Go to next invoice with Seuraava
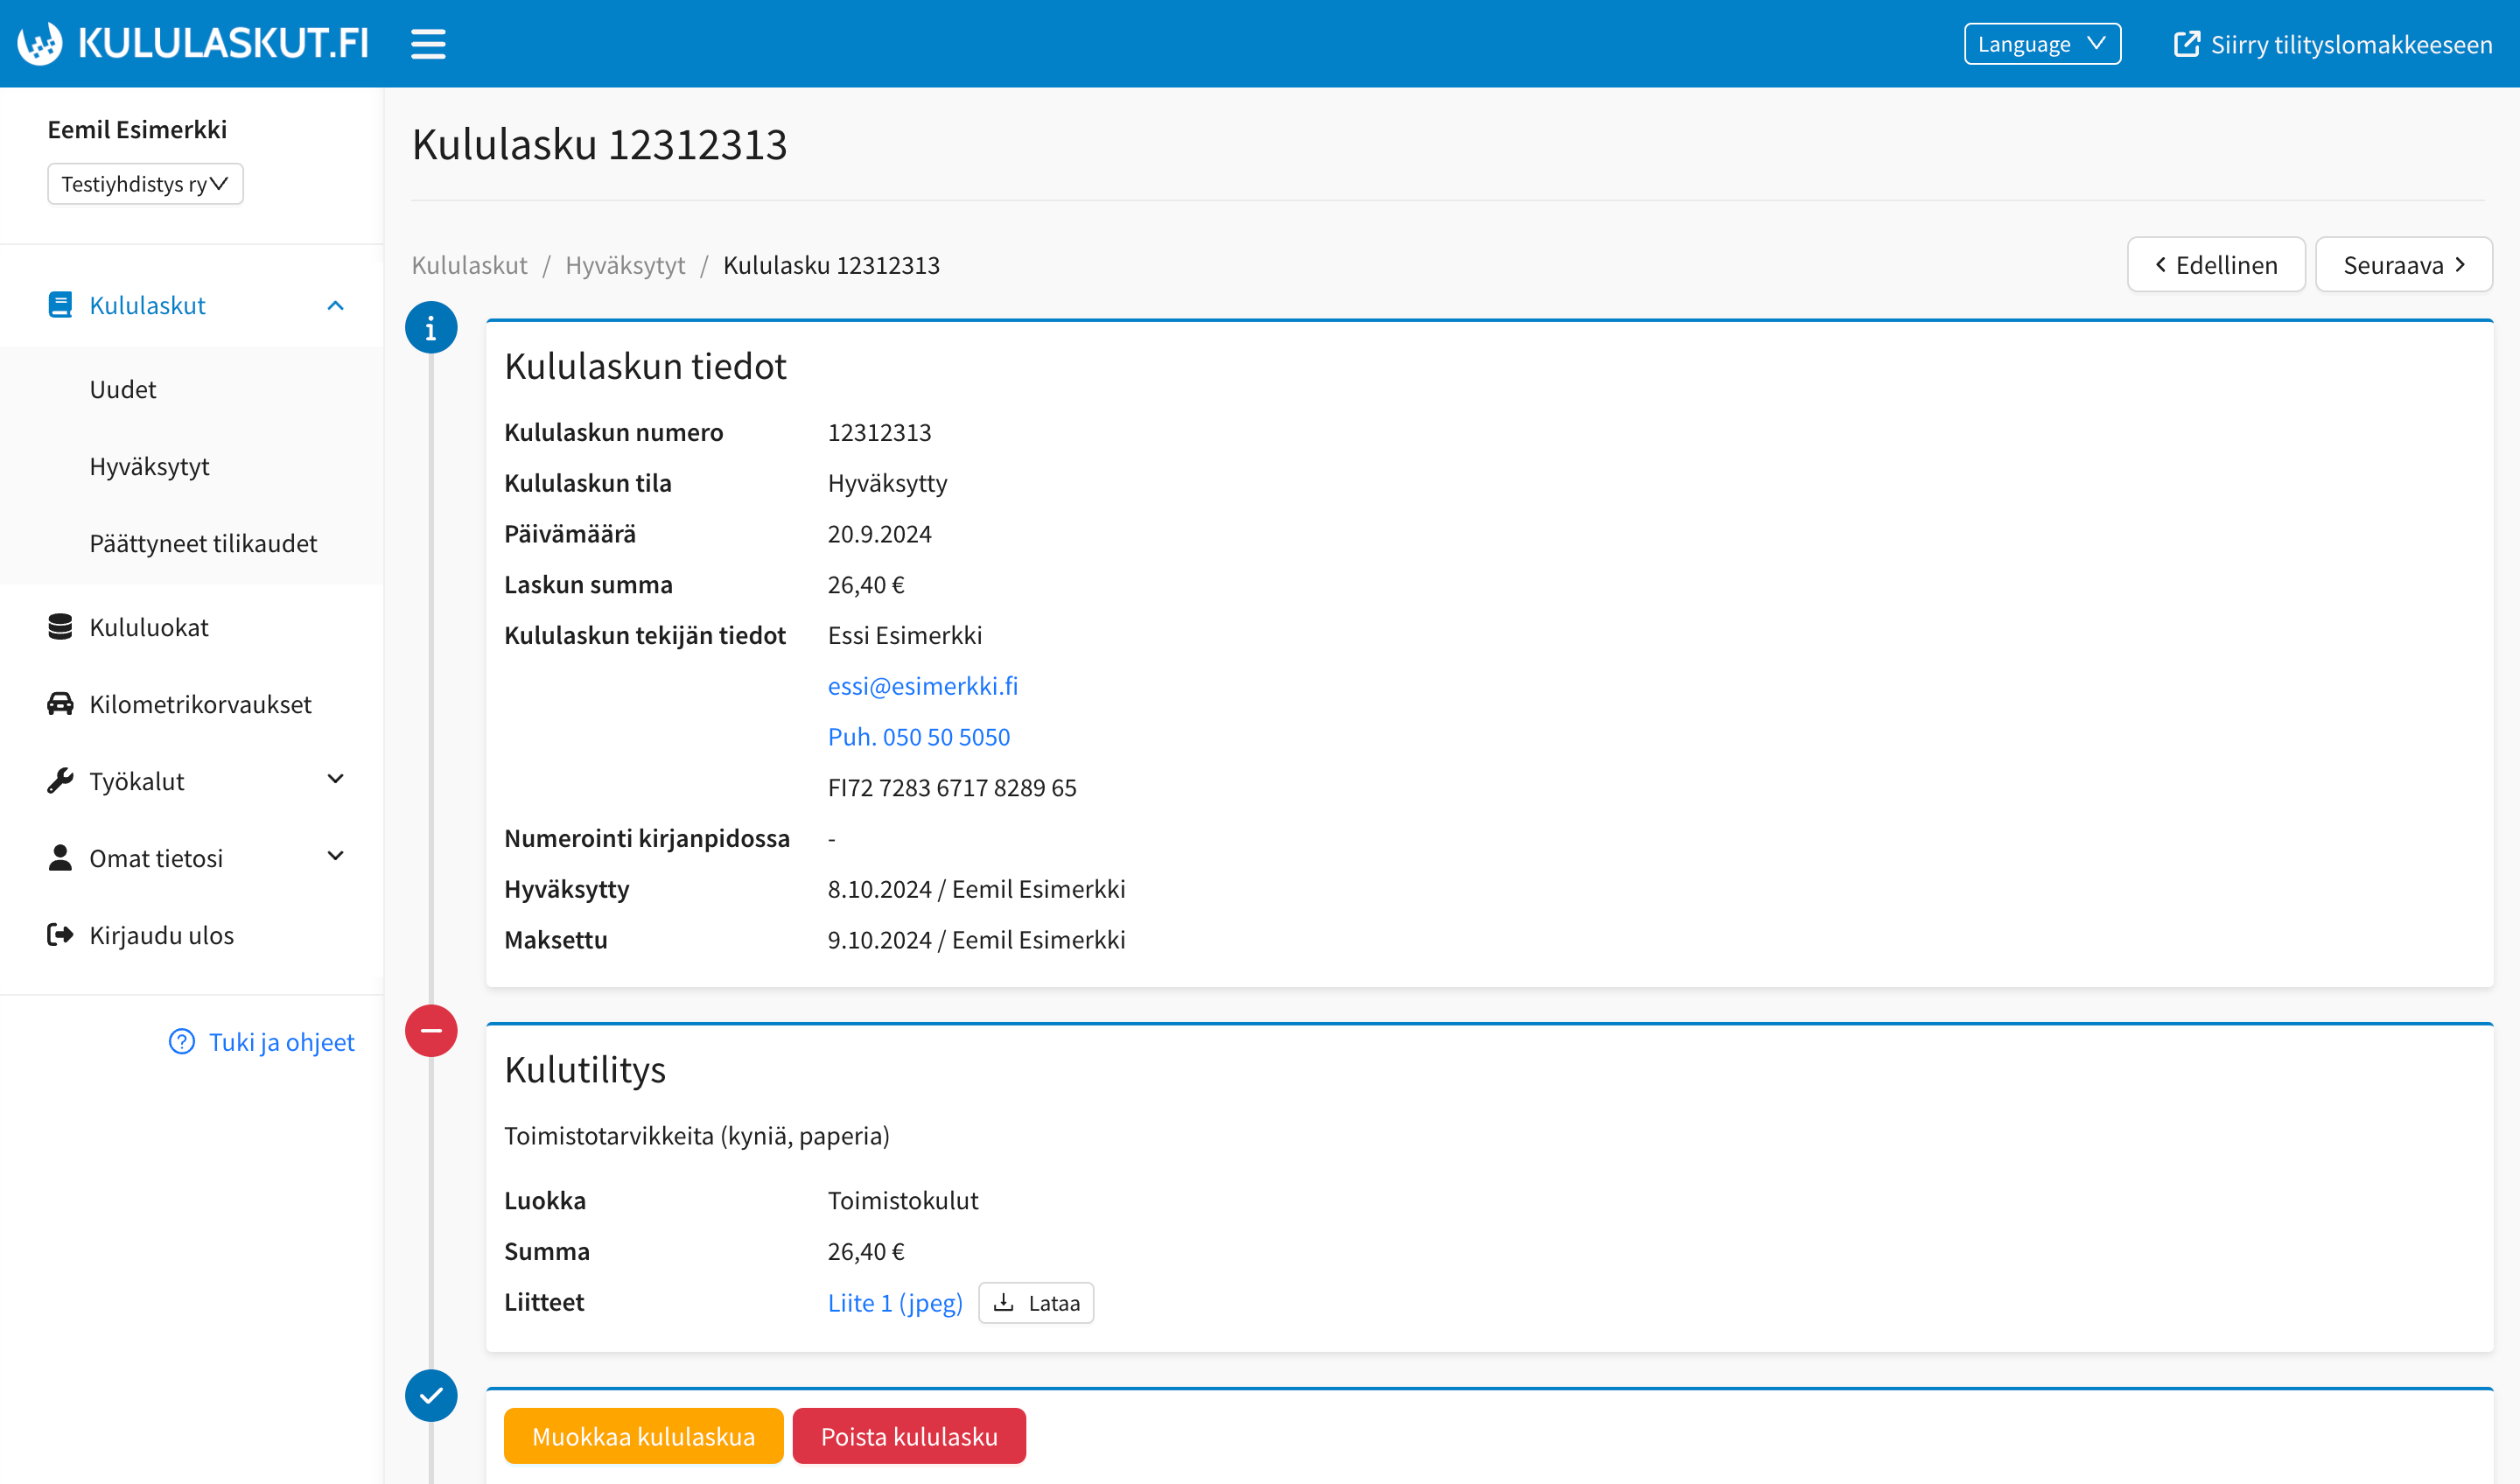The height and width of the screenshot is (1484, 2520). [x=2402, y=265]
